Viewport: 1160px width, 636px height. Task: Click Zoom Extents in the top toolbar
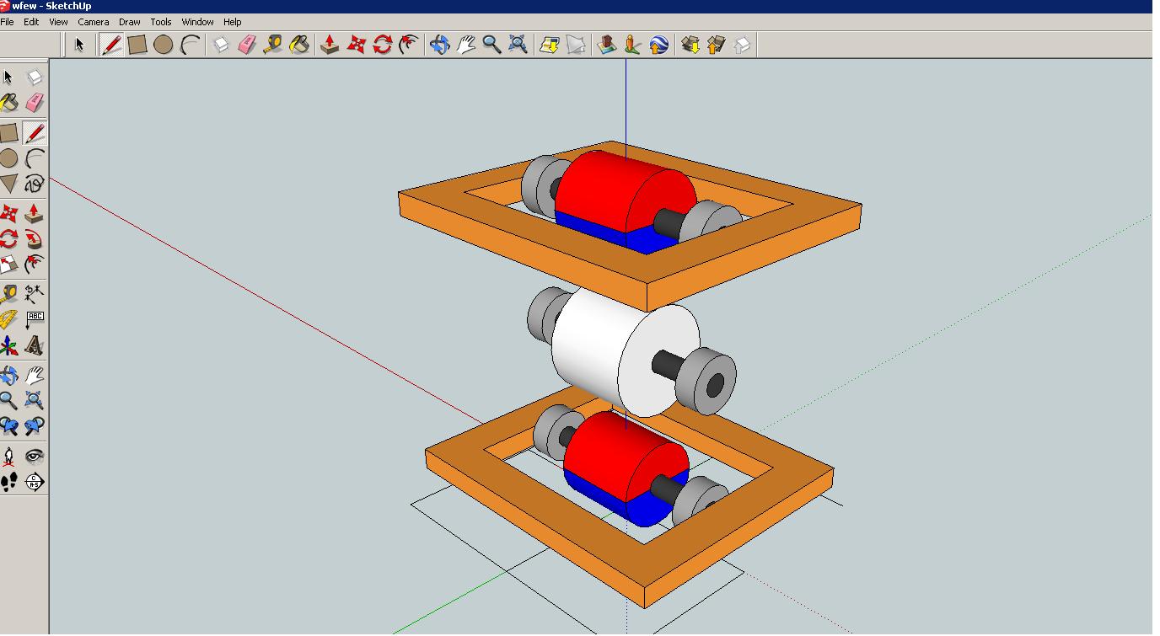(x=518, y=45)
